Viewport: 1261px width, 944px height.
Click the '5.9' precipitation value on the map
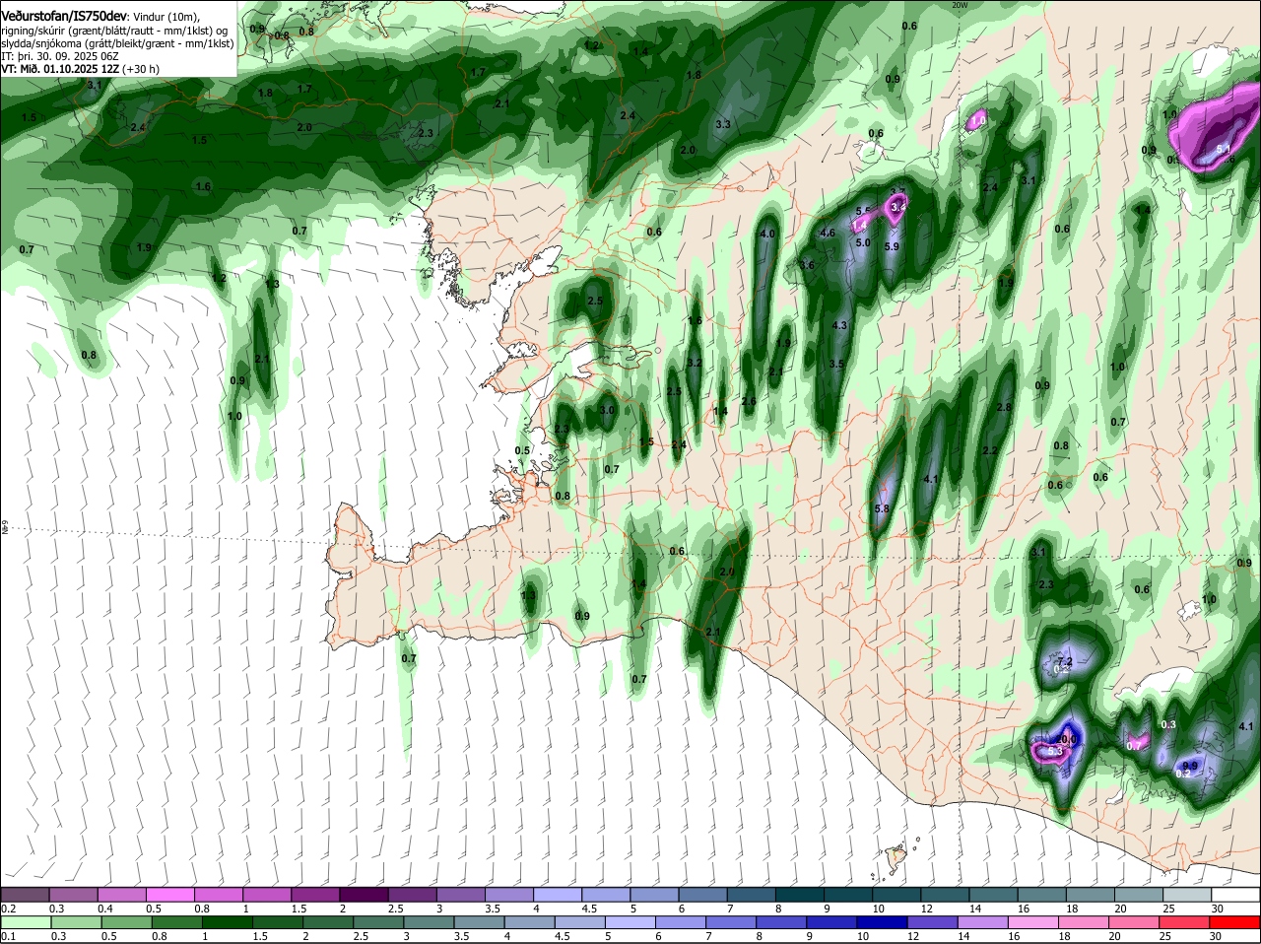coord(892,246)
